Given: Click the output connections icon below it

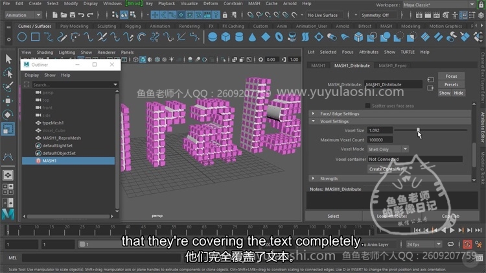Looking at the screenshot, I should coord(430,88).
